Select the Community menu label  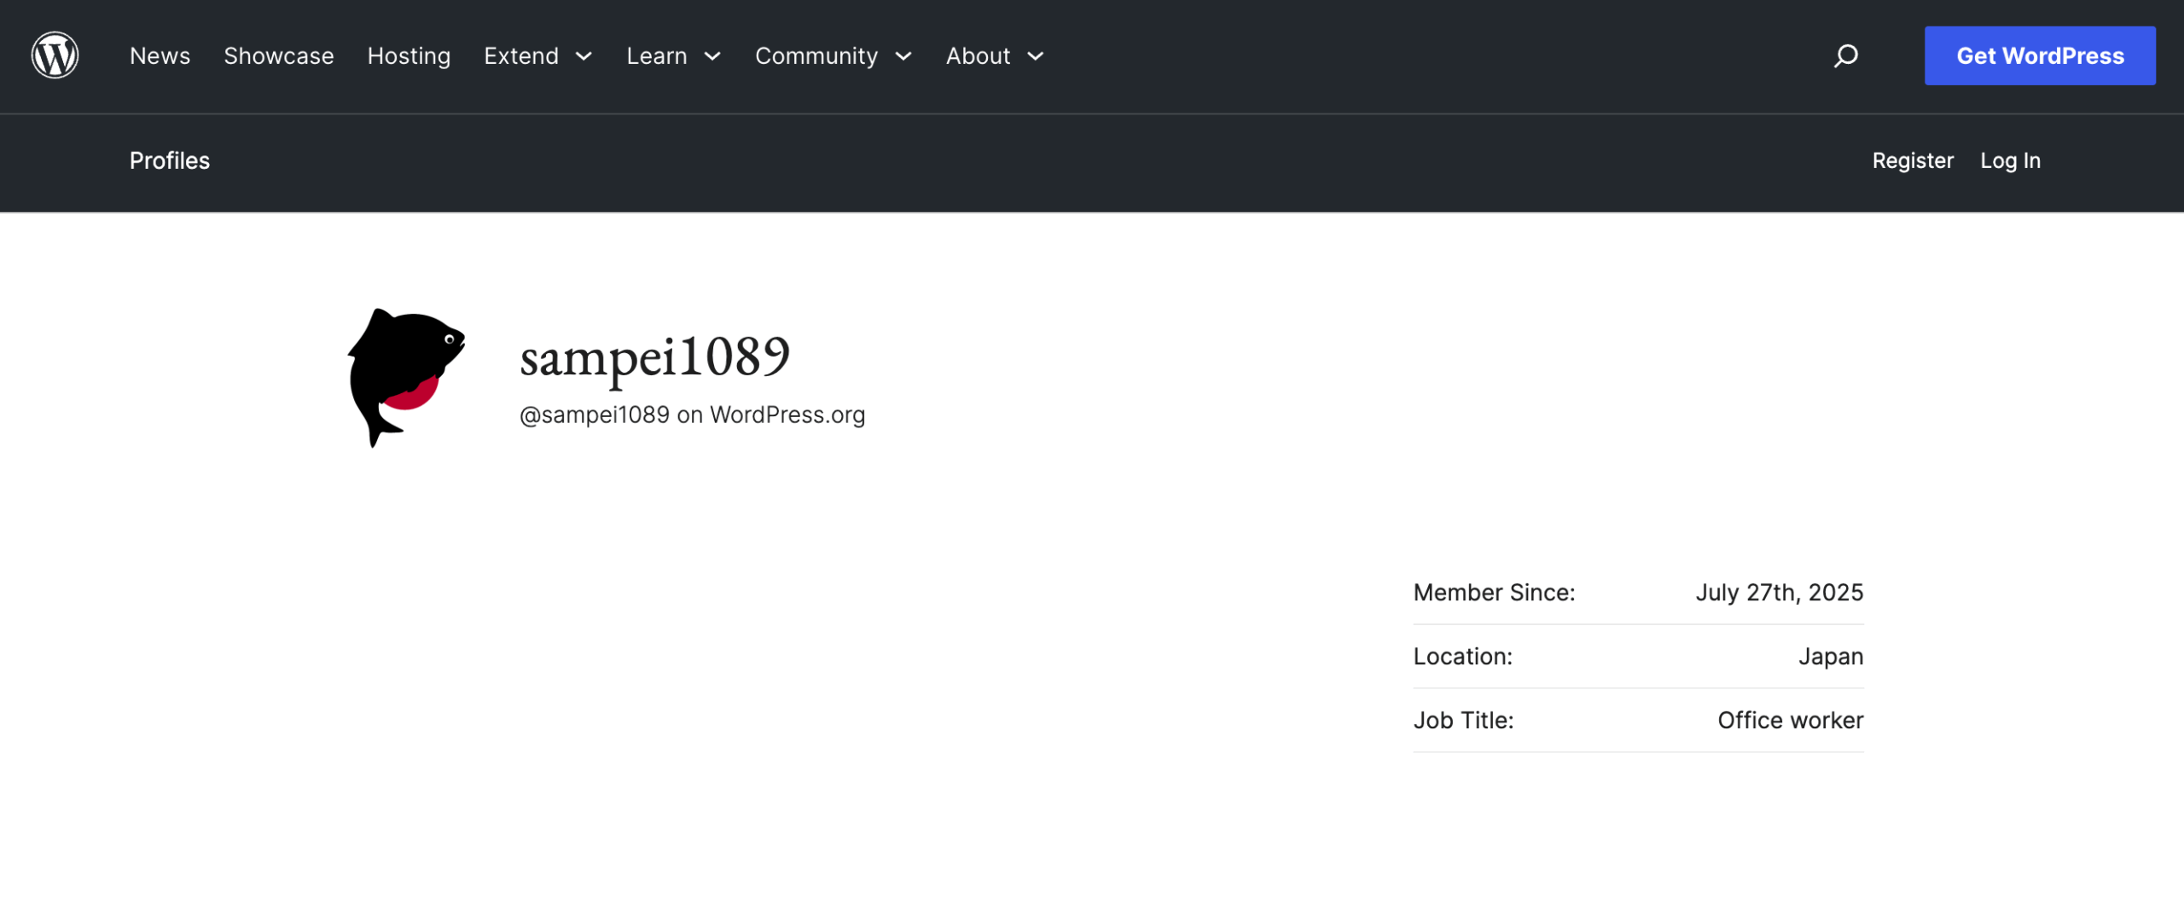(x=816, y=56)
